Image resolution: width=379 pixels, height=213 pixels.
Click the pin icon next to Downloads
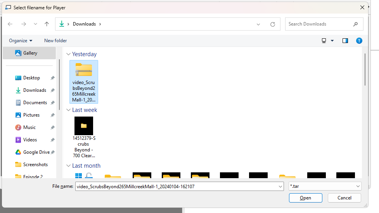(52, 90)
